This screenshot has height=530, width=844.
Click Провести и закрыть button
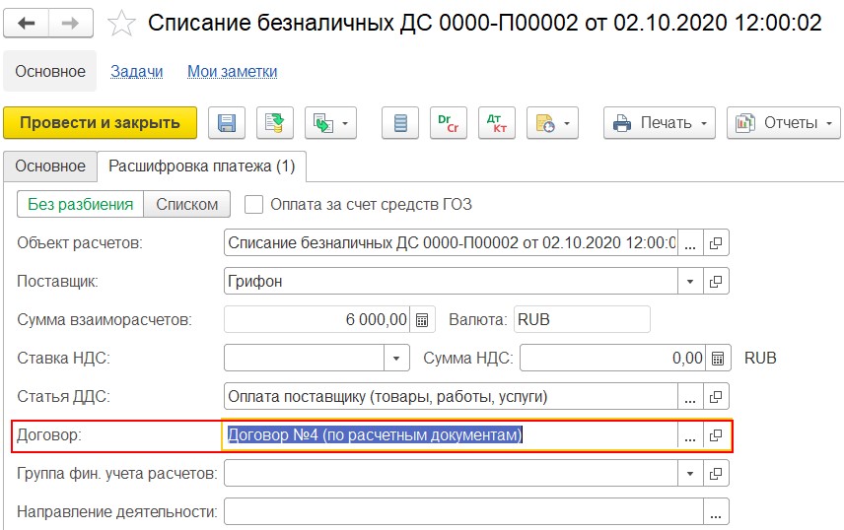point(101,123)
